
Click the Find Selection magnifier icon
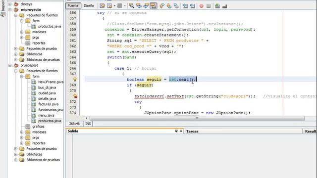coord(132,6)
